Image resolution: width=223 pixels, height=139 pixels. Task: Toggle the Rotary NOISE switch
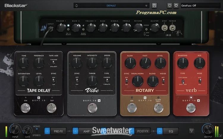(163, 81)
